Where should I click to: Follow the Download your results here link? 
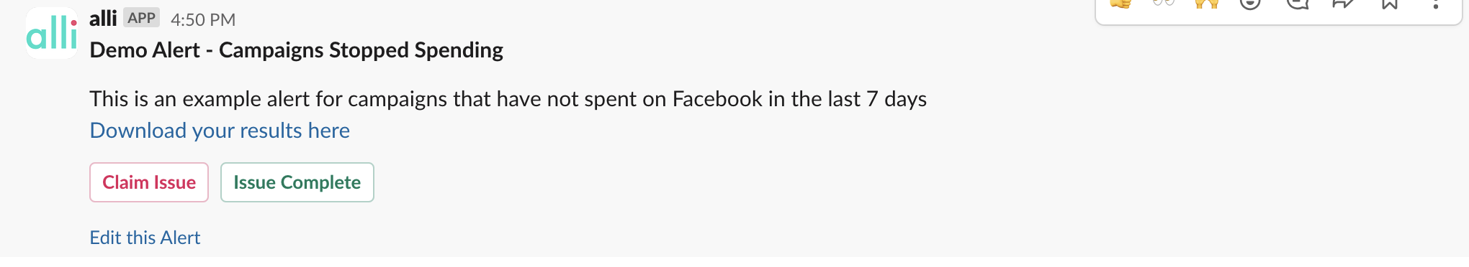pyautogui.click(x=220, y=131)
